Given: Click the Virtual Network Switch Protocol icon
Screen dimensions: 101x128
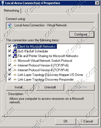Looking at the screenshot, I should click(x=15, y=61).
